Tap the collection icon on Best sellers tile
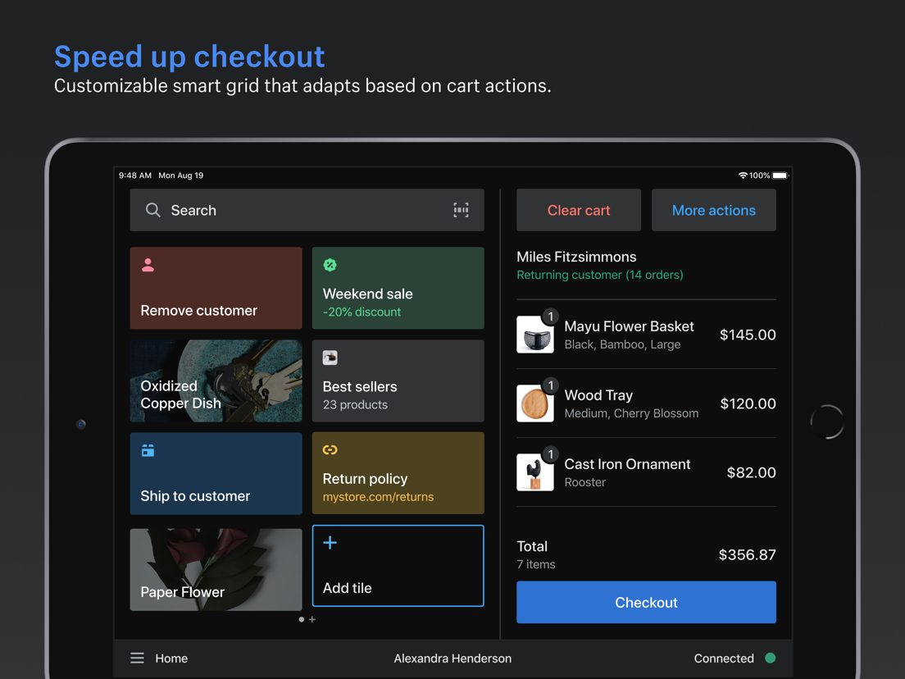905x679 pixels. (330, 358)
